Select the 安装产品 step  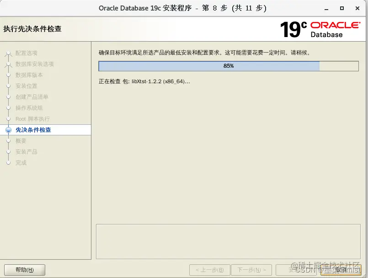27,152
